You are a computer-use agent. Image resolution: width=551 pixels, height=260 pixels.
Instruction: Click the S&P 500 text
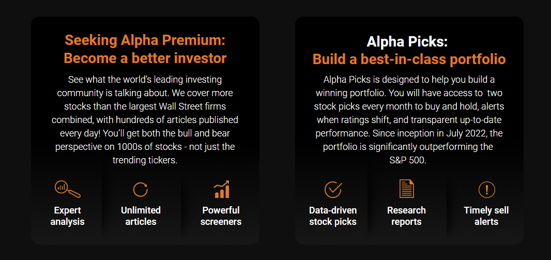click(409, 160)
